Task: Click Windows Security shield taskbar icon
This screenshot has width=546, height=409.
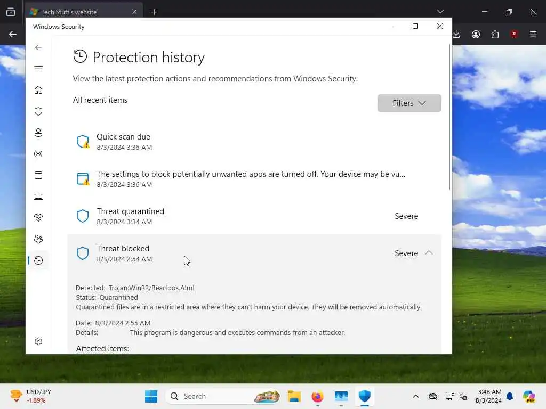Action: [x=365, y=396]
